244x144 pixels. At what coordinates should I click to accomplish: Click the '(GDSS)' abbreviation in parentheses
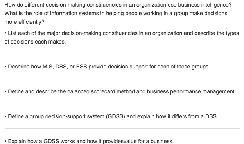coord(115,117)
